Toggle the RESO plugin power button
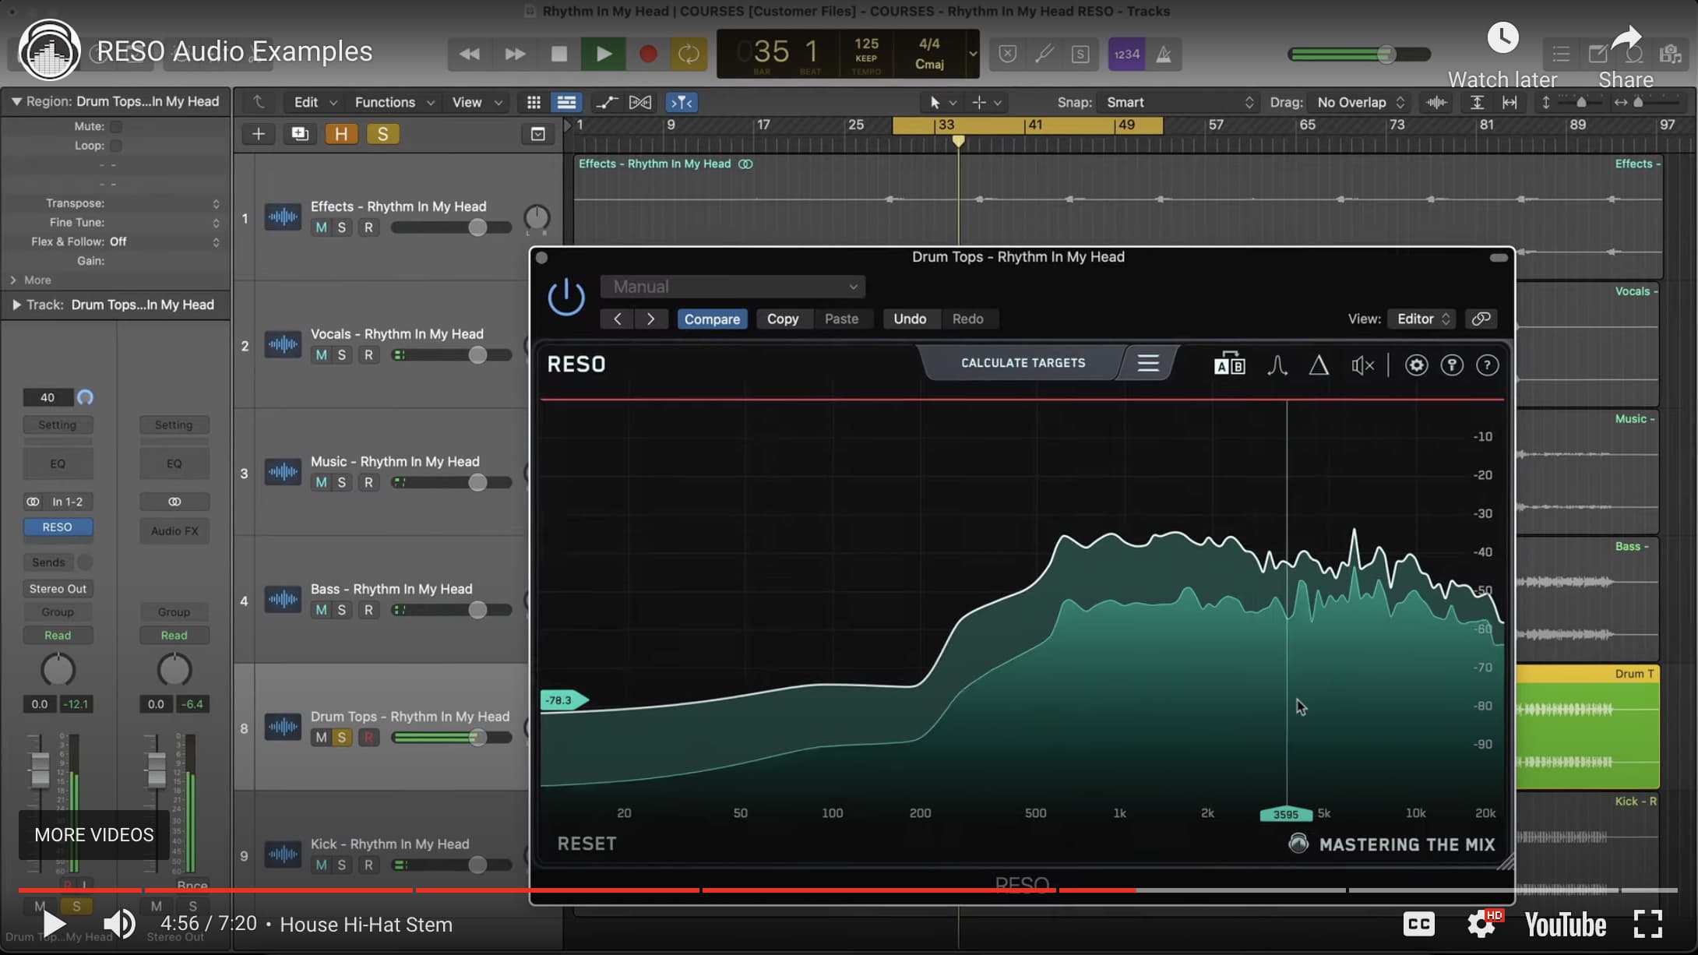1698x955 pixels. click(566, 297)
